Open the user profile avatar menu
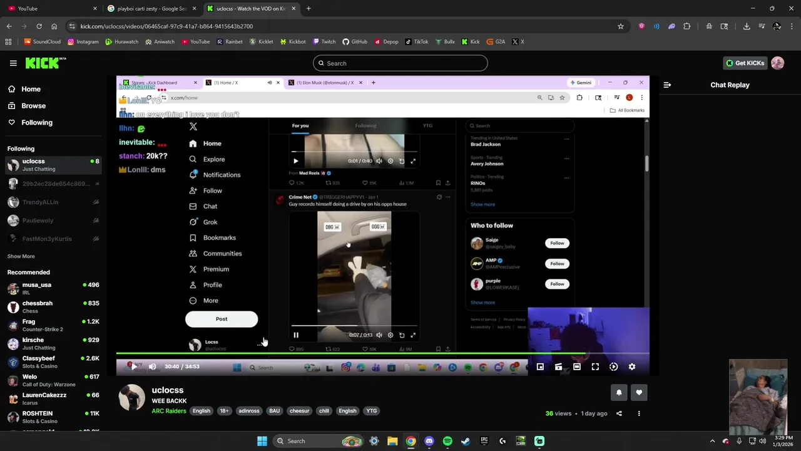 pyautogui.click(x=778, y=63)
